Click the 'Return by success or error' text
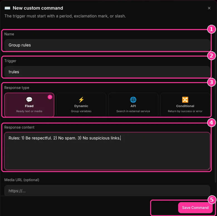The height and width of the screenshot is (216, 217). 185,111
